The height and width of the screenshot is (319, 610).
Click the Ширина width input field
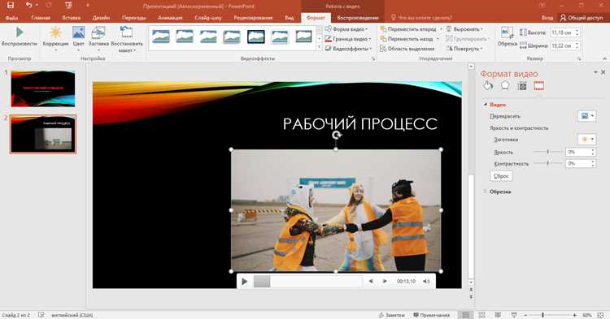pos(562,45)
